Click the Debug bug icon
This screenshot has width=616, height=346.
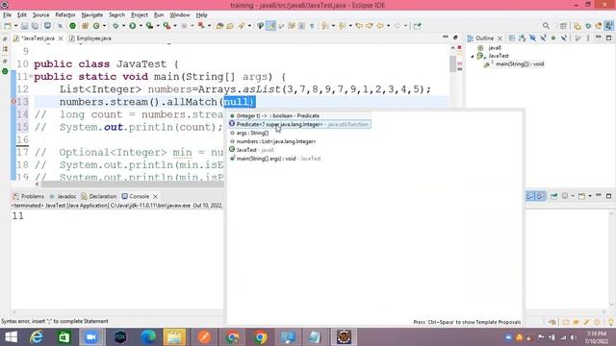pos(115,26)
